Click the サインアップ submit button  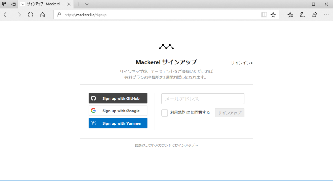[230, 113]
